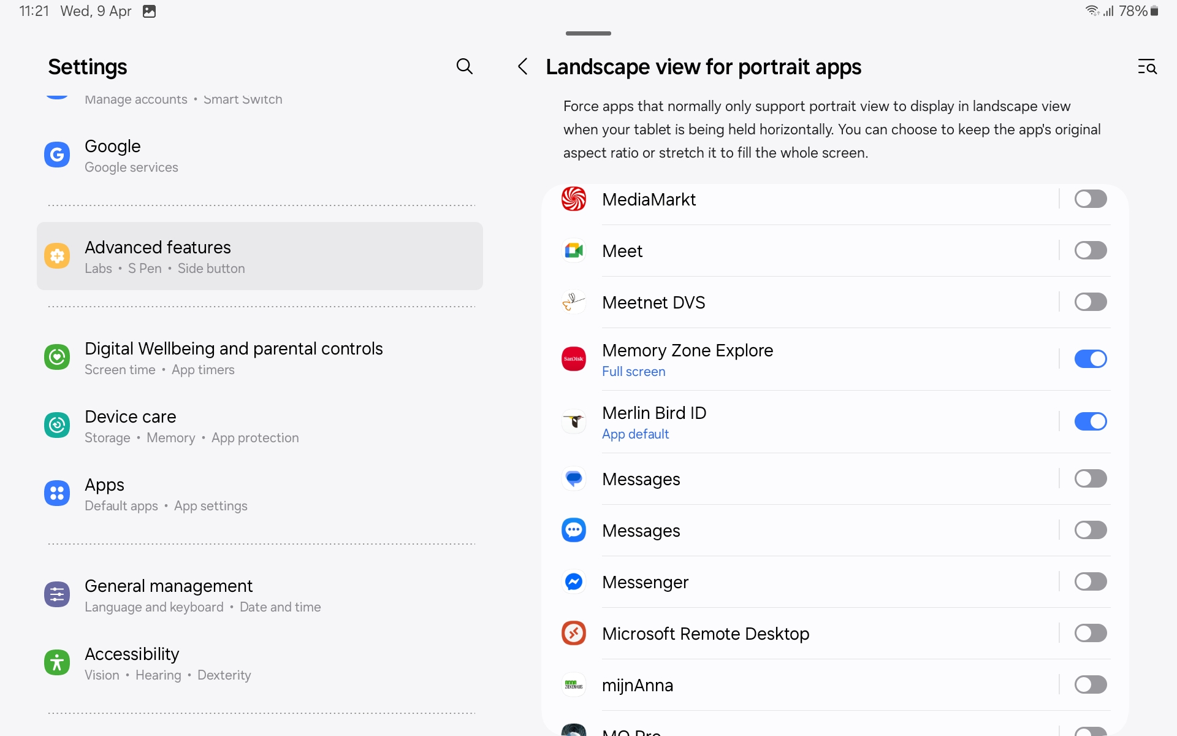Tap the panel drag handle bar

coord(588,33)
